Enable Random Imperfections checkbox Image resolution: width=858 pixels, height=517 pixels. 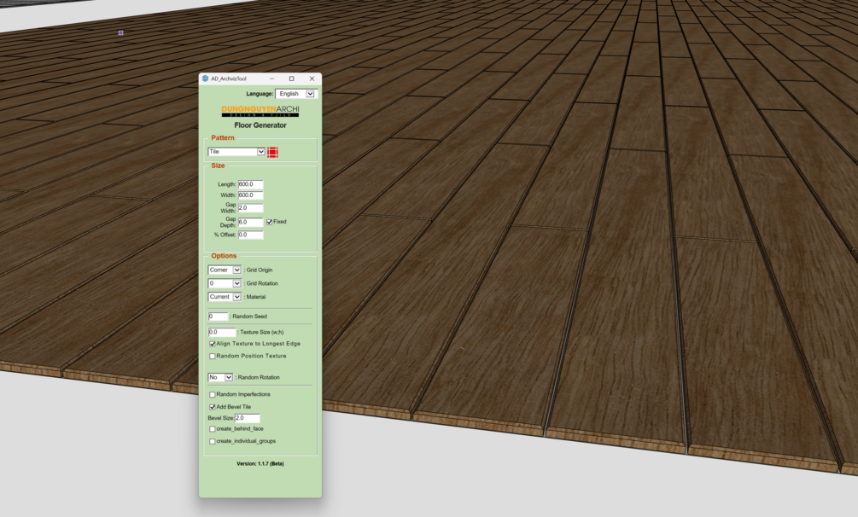pyautogui.click(x=213, y=394)
